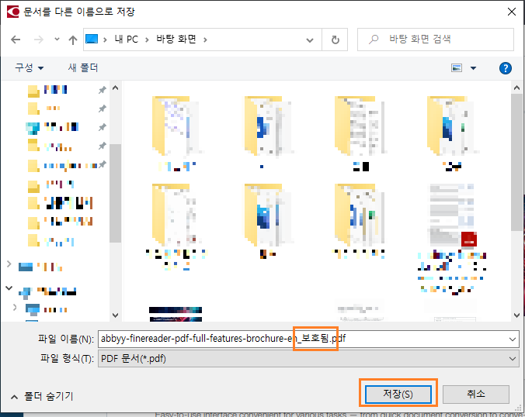Open the 구성 menu

click(29, 68)
